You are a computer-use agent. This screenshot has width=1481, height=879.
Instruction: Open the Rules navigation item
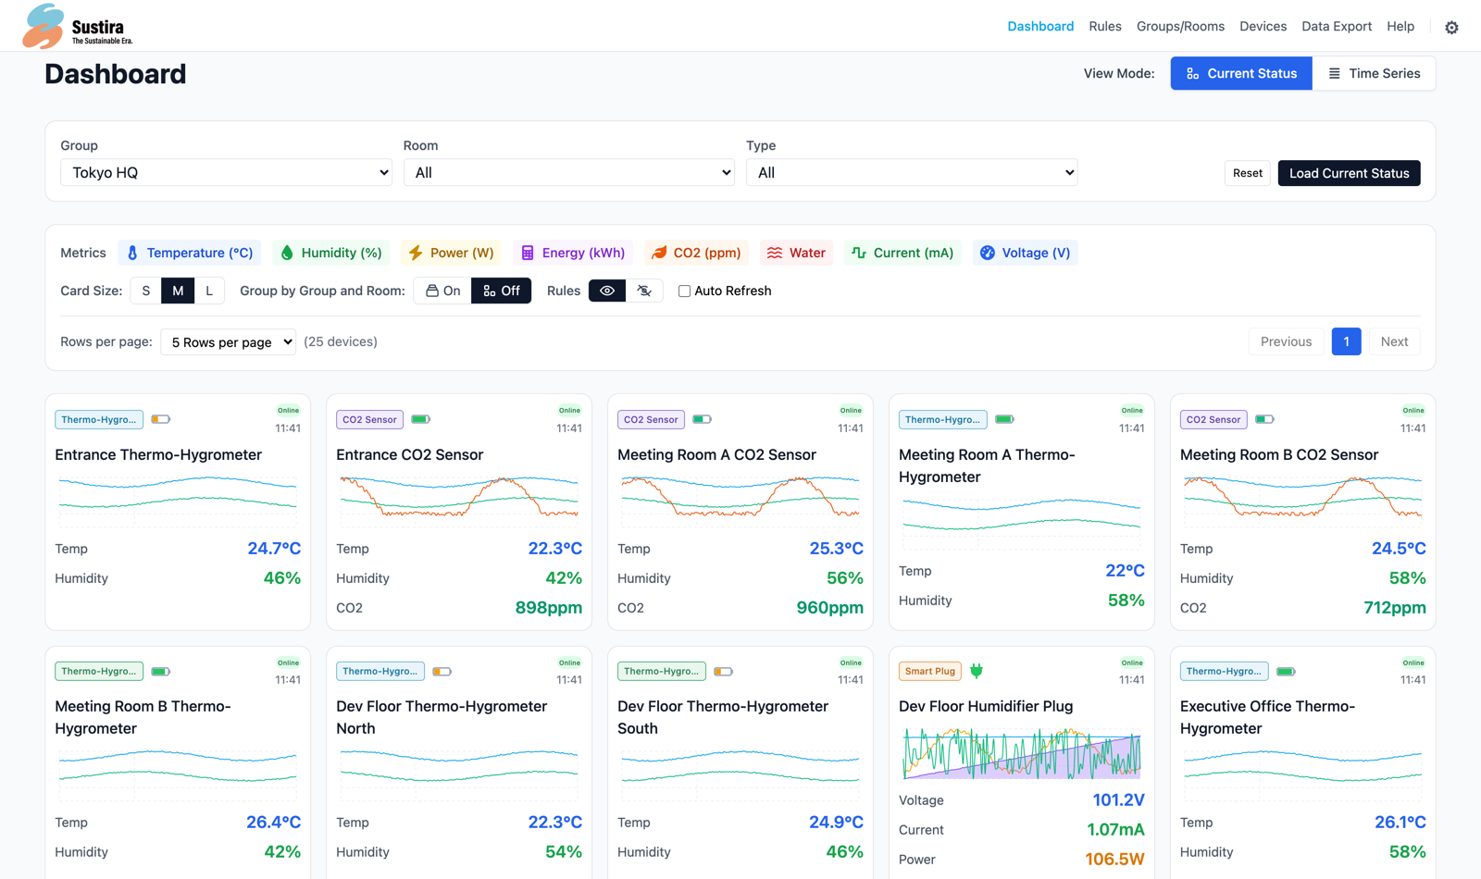(1105, 26)
